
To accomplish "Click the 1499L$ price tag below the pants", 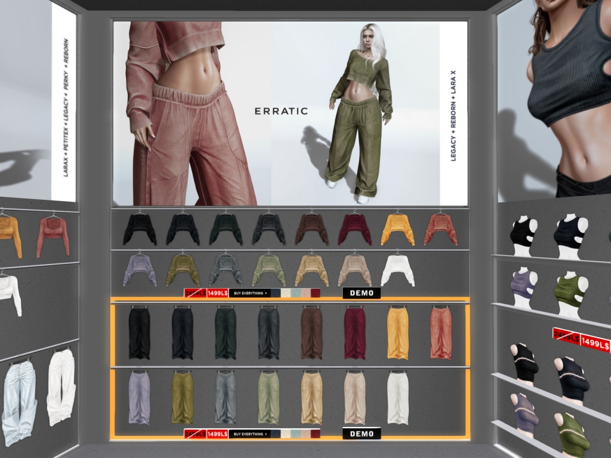I will click(217, 434).
